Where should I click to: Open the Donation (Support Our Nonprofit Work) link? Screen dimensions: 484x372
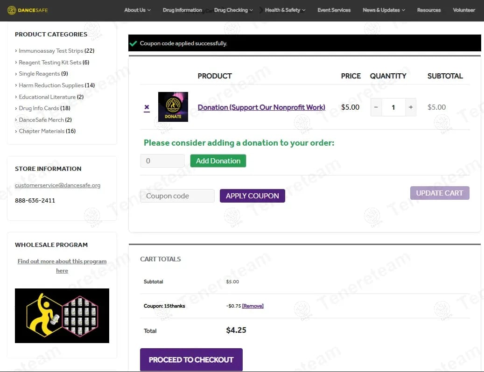(x=261, y=107)
